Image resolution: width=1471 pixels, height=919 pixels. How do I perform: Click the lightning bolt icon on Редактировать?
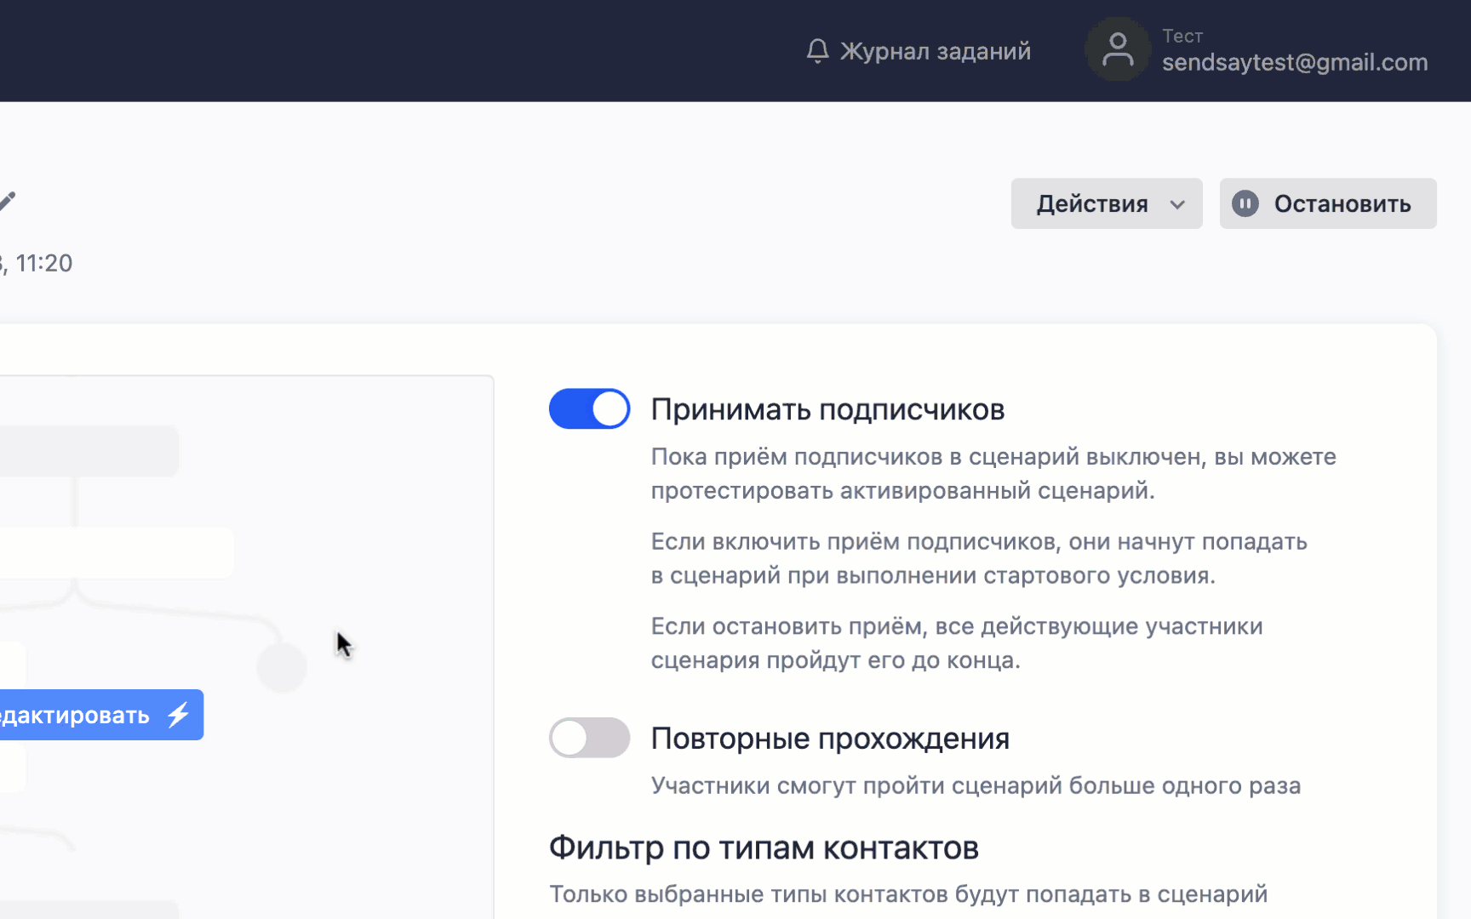tap(179, 715)
